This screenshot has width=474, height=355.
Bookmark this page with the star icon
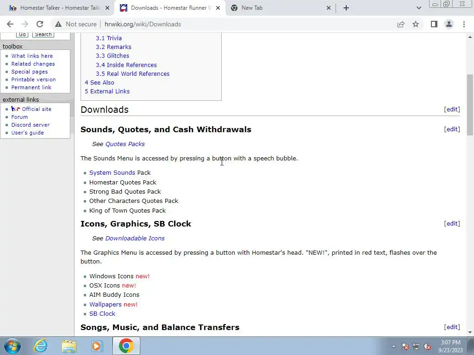(416, 24)
